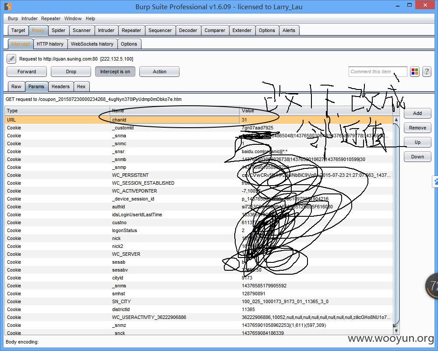Switch to the Decoder tab

click(x=188, y=31)
